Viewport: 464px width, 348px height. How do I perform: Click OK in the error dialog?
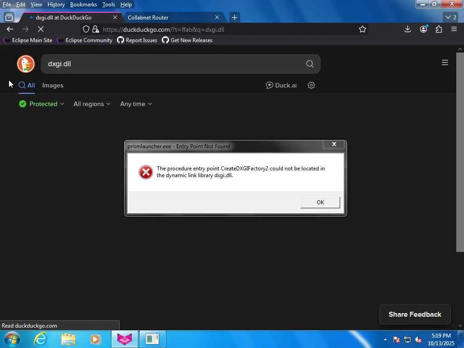point(320,203)
